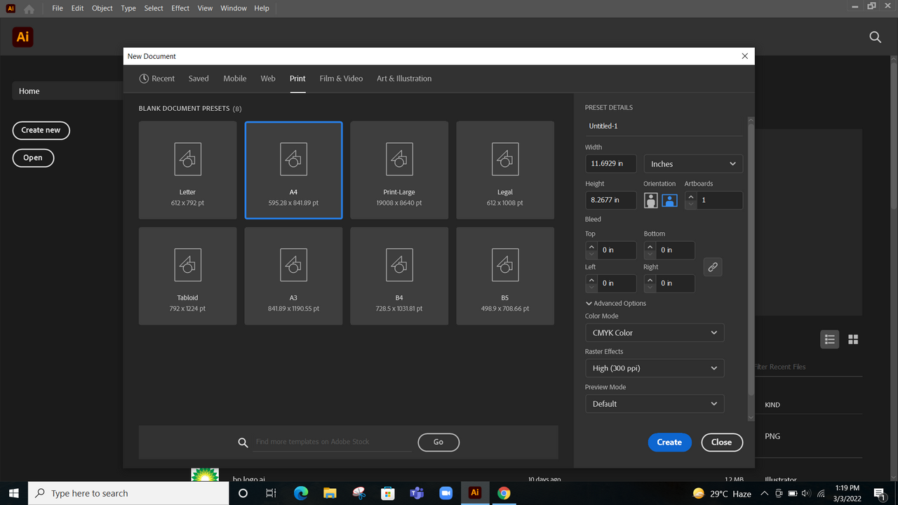Select the Letter preset thumbnail
This screenshot has width=898, height=505.
(x=188, y=170)
